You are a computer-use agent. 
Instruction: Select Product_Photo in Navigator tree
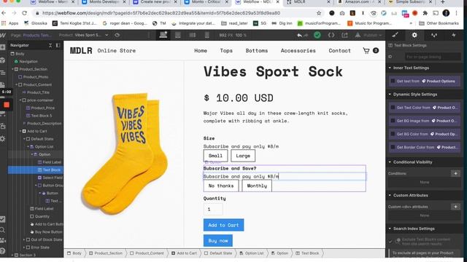tap(36, 76)
